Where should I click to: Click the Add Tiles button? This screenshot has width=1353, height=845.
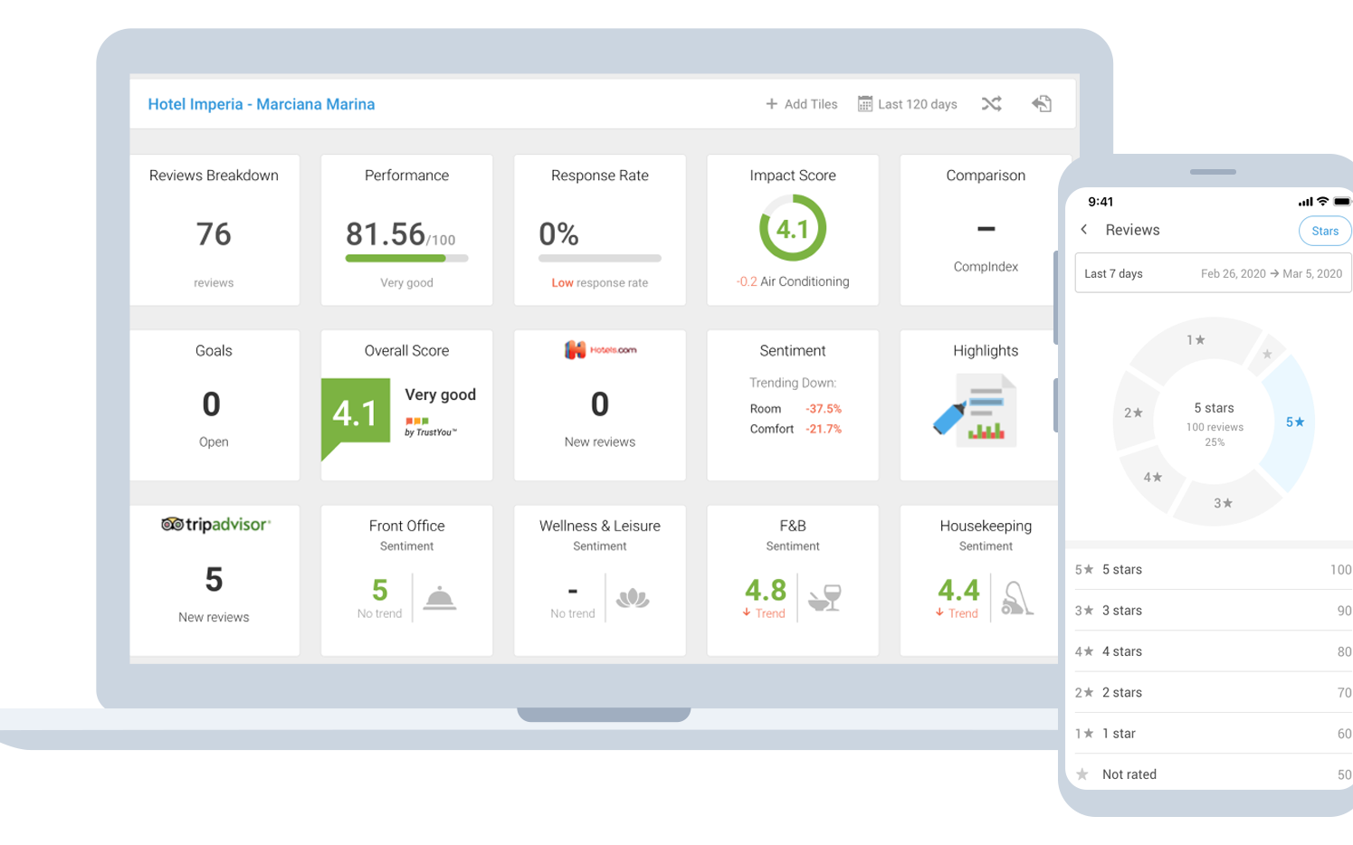pyautogui.click(x=801, y=104)
